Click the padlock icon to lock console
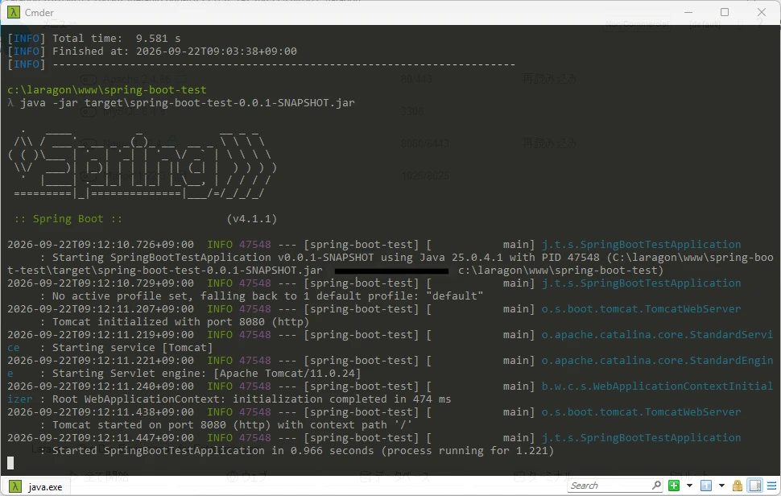This screenshot has height=496, width=781. (738, 486)
